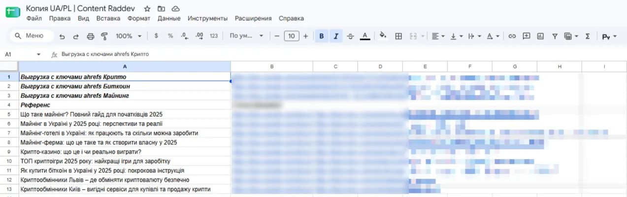
Task: Open the Расширения menu
Action: (253, 18)
